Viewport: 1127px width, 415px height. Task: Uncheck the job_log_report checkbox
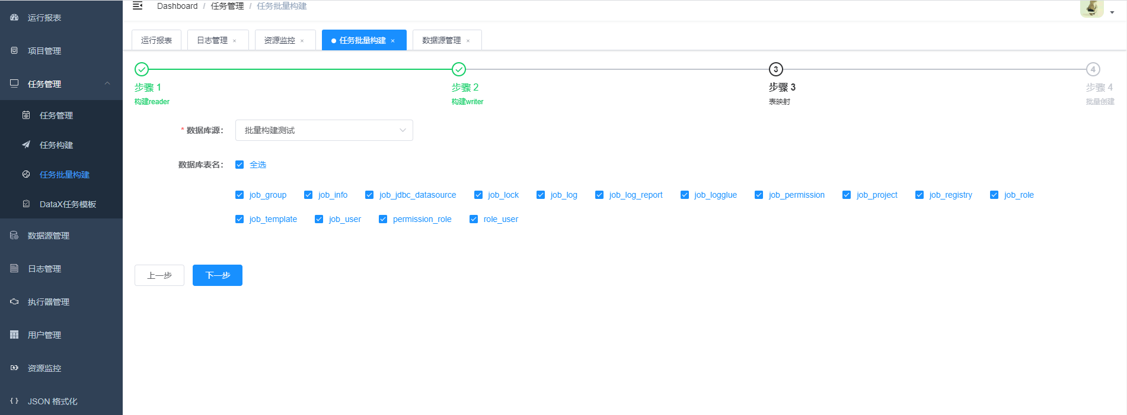599,195
